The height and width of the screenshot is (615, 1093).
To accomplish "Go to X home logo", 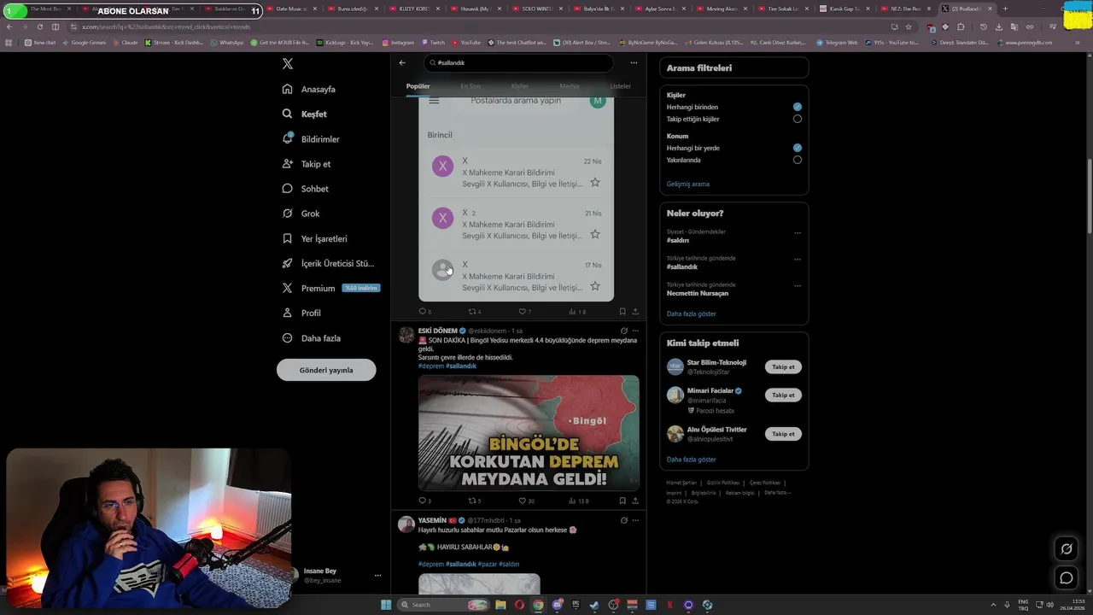I will 288,64.
